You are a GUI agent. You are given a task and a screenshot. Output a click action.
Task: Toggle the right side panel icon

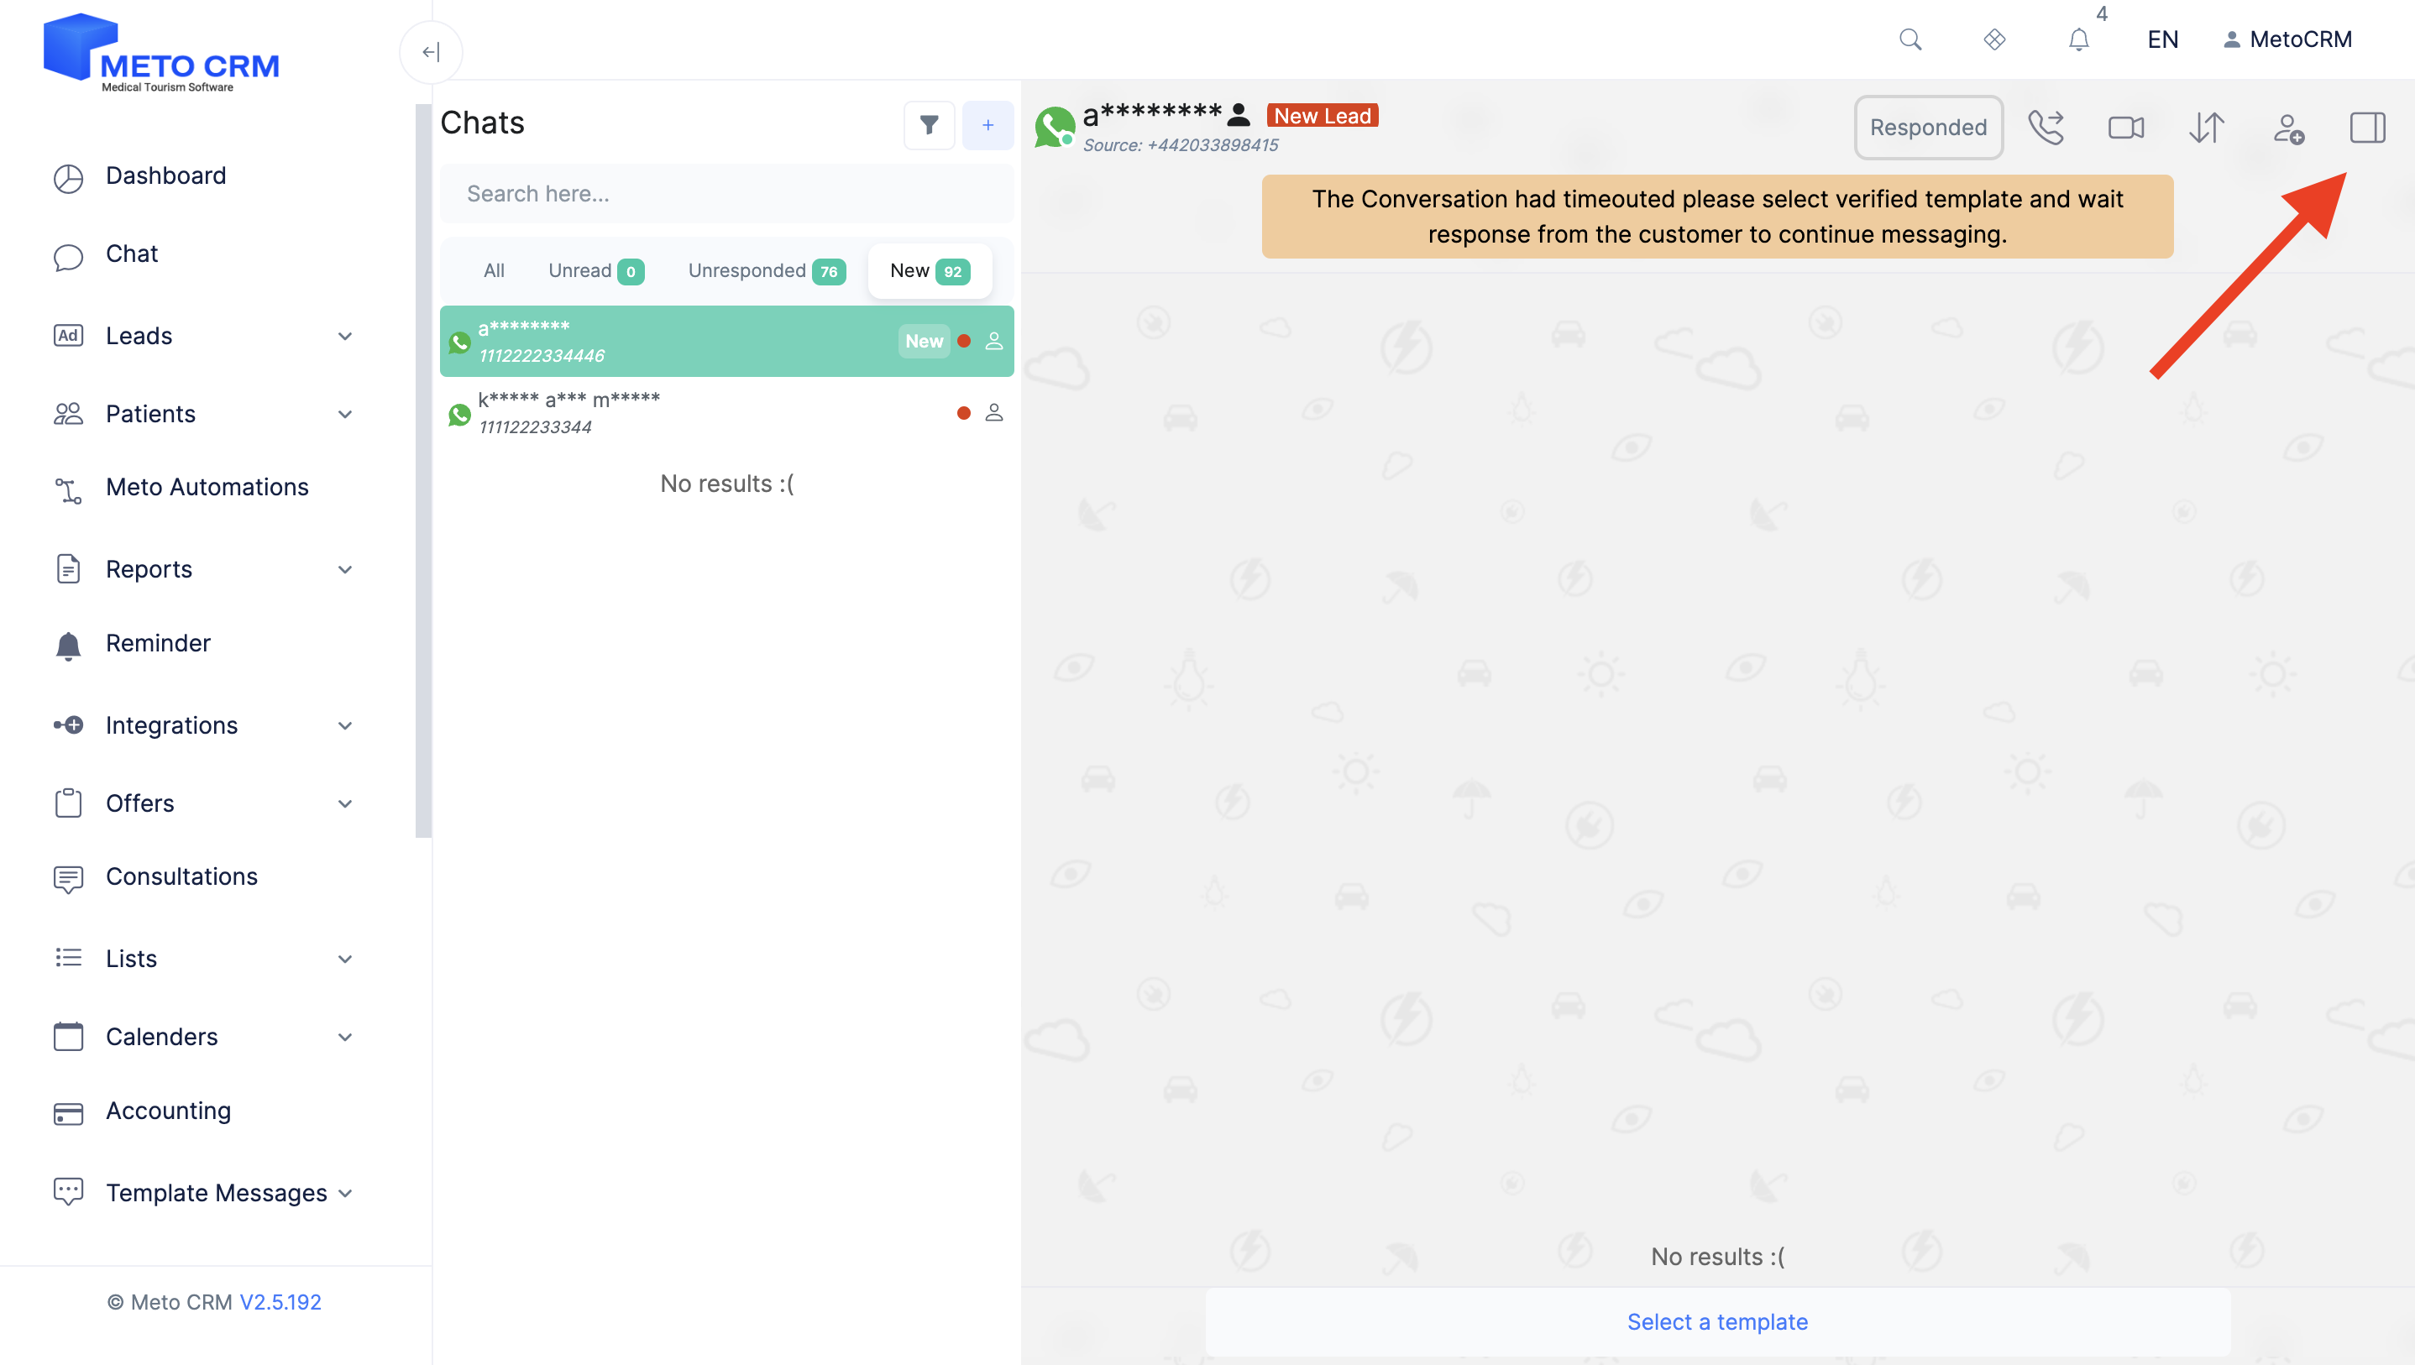[x=2367, y=128]
